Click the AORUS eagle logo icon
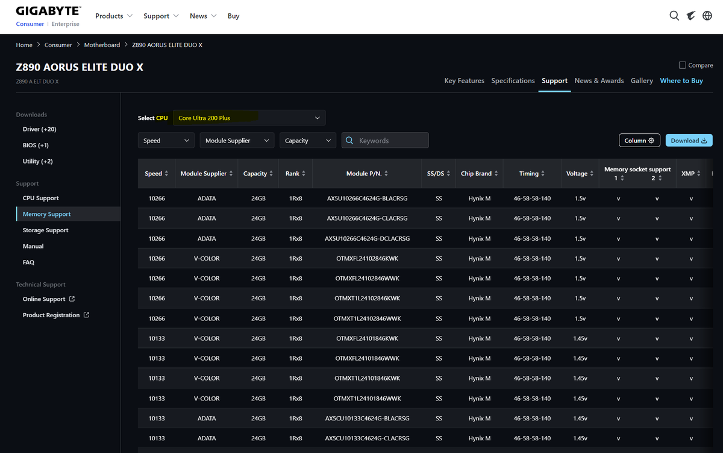Image resolution: width=723 pixels, height=453 pixels. click(691, 16)
